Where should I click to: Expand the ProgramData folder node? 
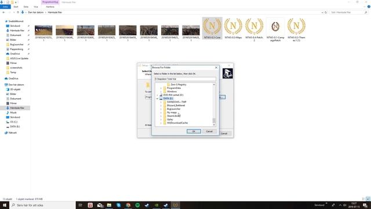[x=161, y=88]
